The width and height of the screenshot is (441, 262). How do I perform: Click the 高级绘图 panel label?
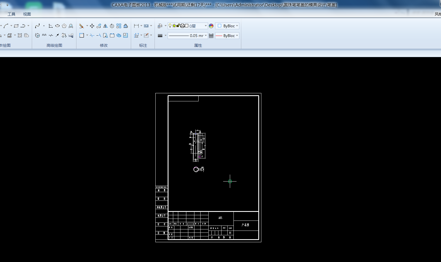click(54, 45)
